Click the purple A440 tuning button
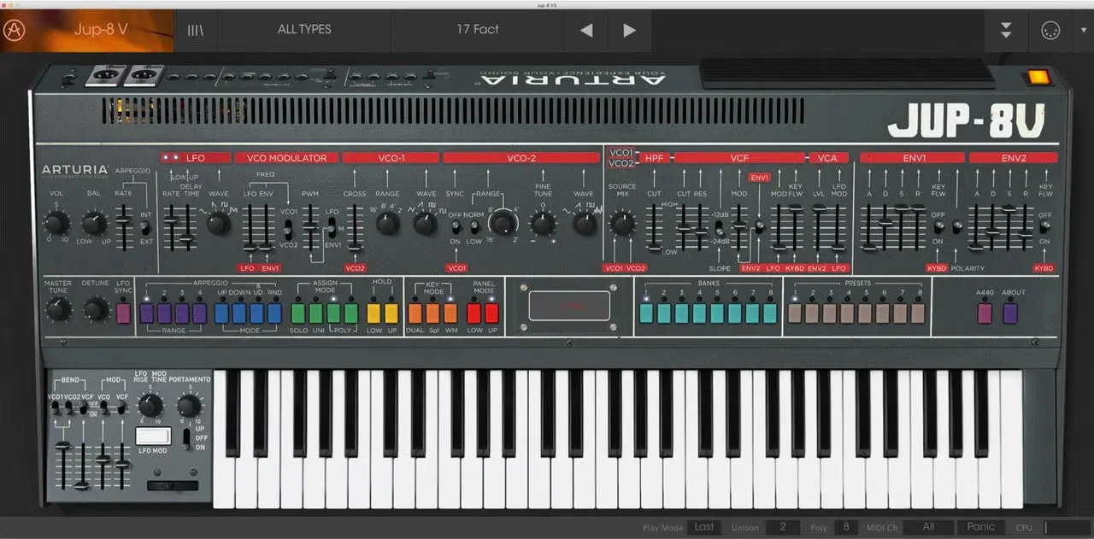 point(985,313)
